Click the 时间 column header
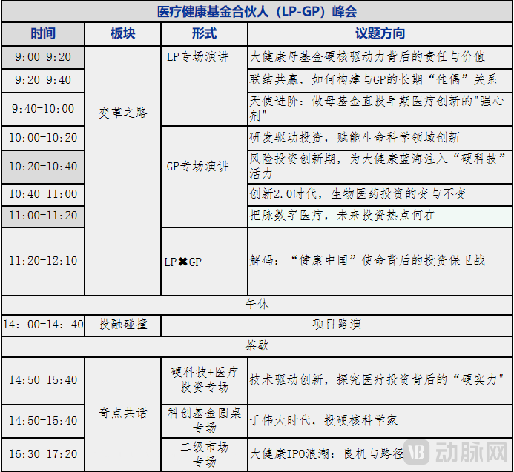 tap(43, 34)
